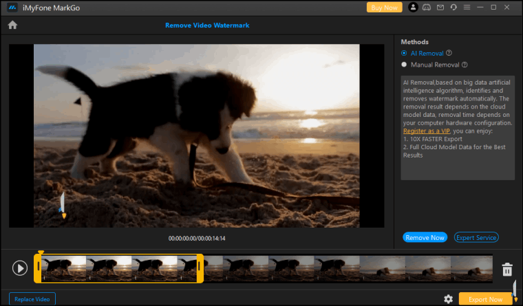The image size is (523, 306).
Task: Open export settings gear icon
Action: (448, 299)
